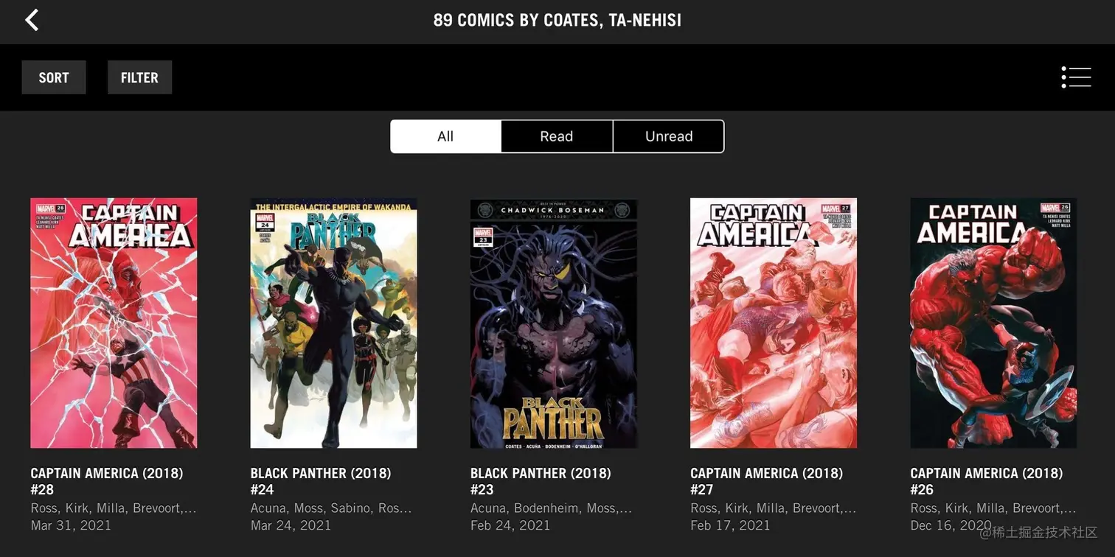
Task: Show only Unread comics
Action: tap(669, 136)
